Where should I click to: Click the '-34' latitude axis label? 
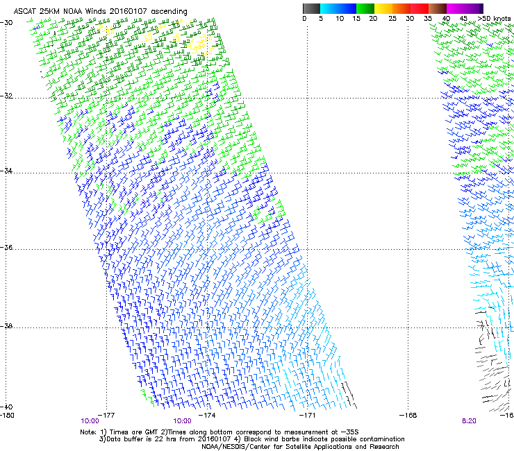click(6, 171)
